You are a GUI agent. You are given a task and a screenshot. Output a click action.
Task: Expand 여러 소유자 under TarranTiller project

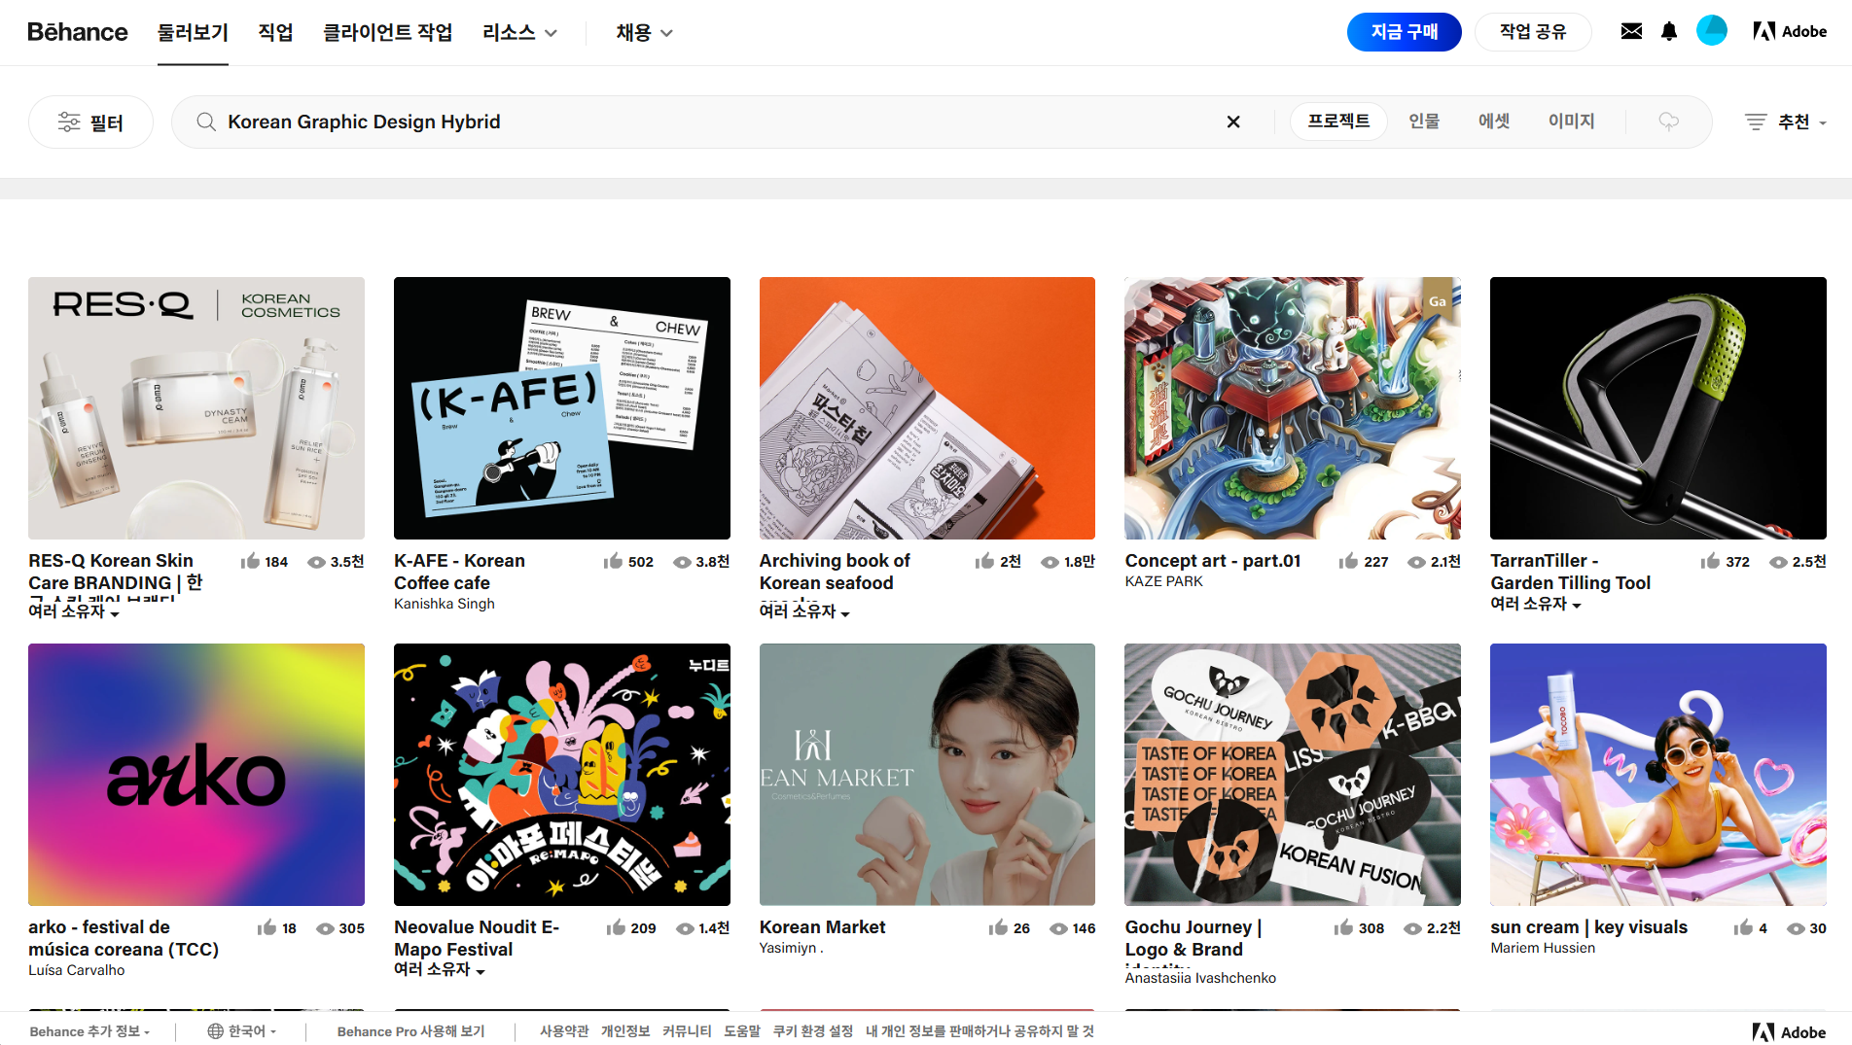[1536, 604]
